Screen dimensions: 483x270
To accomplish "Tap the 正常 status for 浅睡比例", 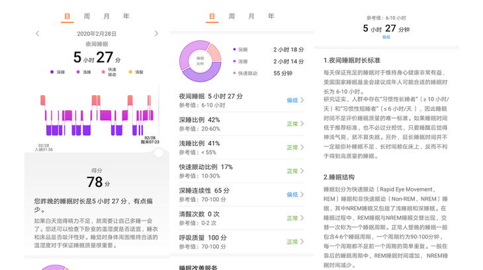I will pos(292,148).
